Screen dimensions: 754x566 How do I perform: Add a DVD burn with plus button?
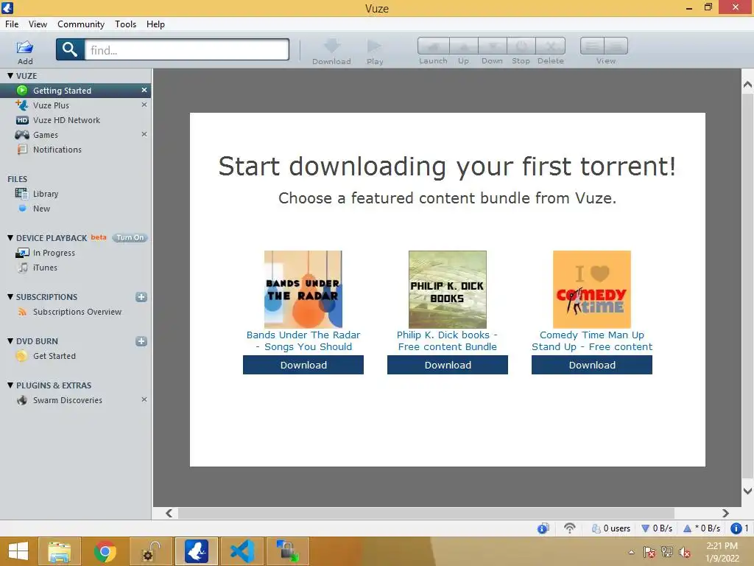click(141, 341)
